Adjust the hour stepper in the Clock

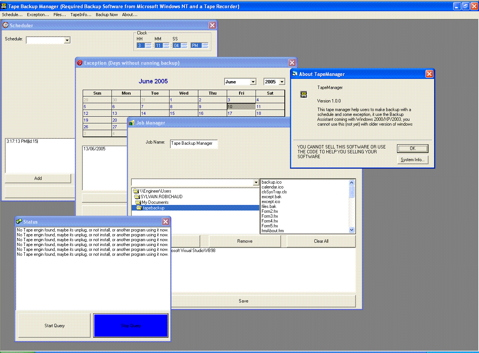click(148, 45)
